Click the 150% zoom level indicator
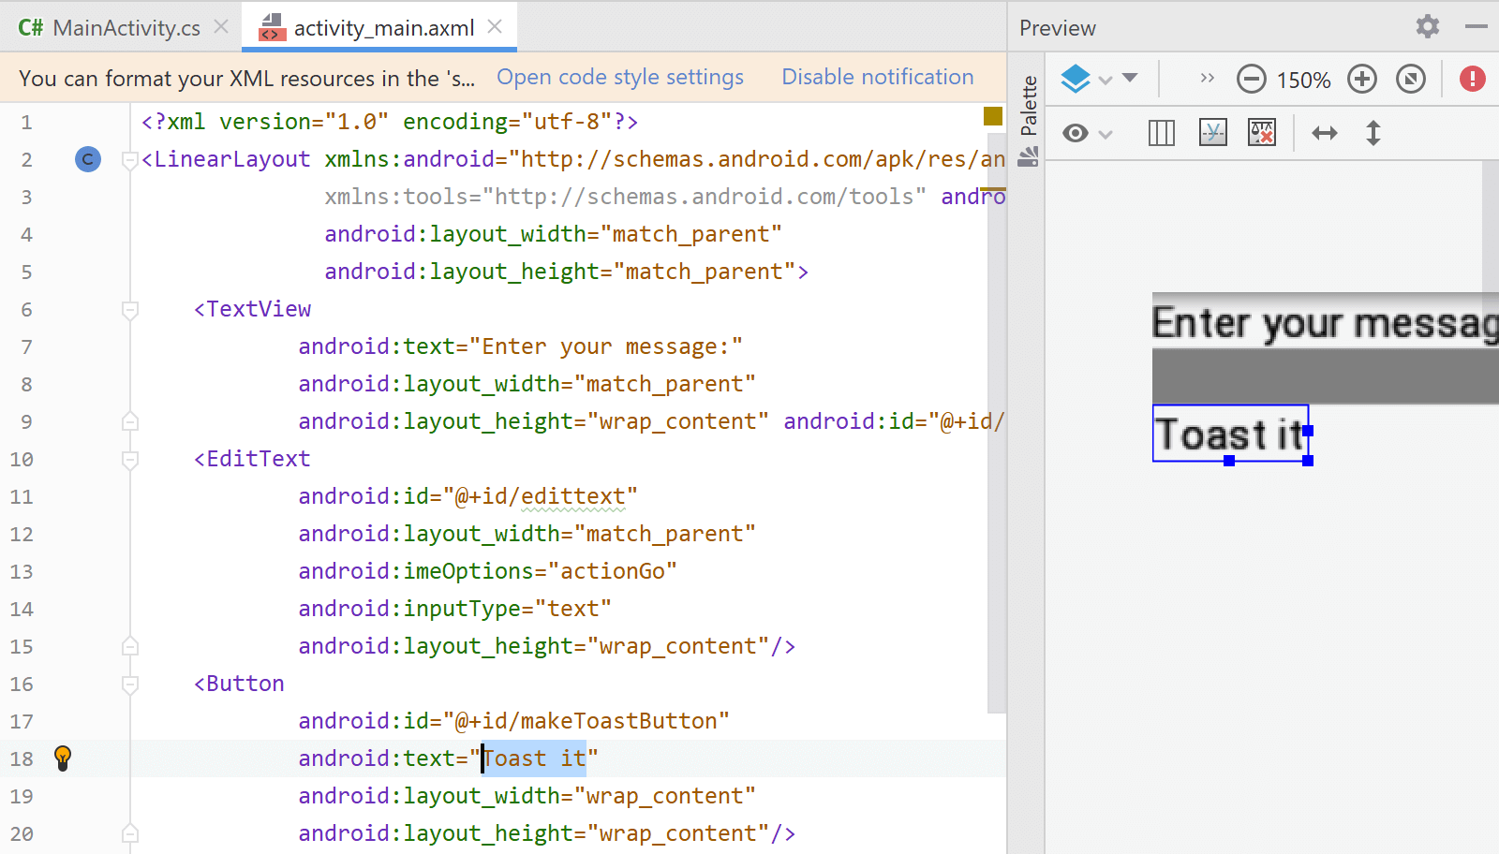This screenshot has height=854, width=1499. pos(1305,79)
